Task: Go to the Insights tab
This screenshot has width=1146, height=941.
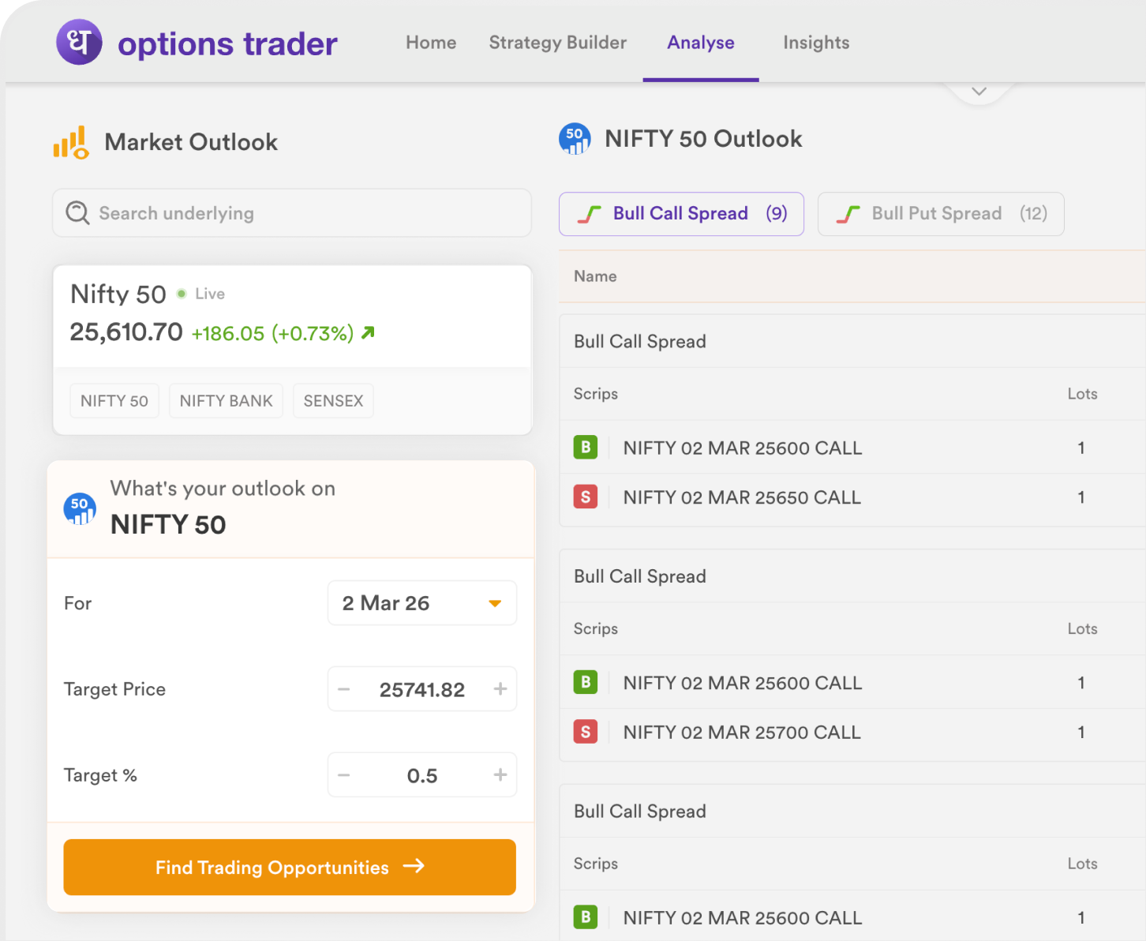Action: (x=816, y=43)
